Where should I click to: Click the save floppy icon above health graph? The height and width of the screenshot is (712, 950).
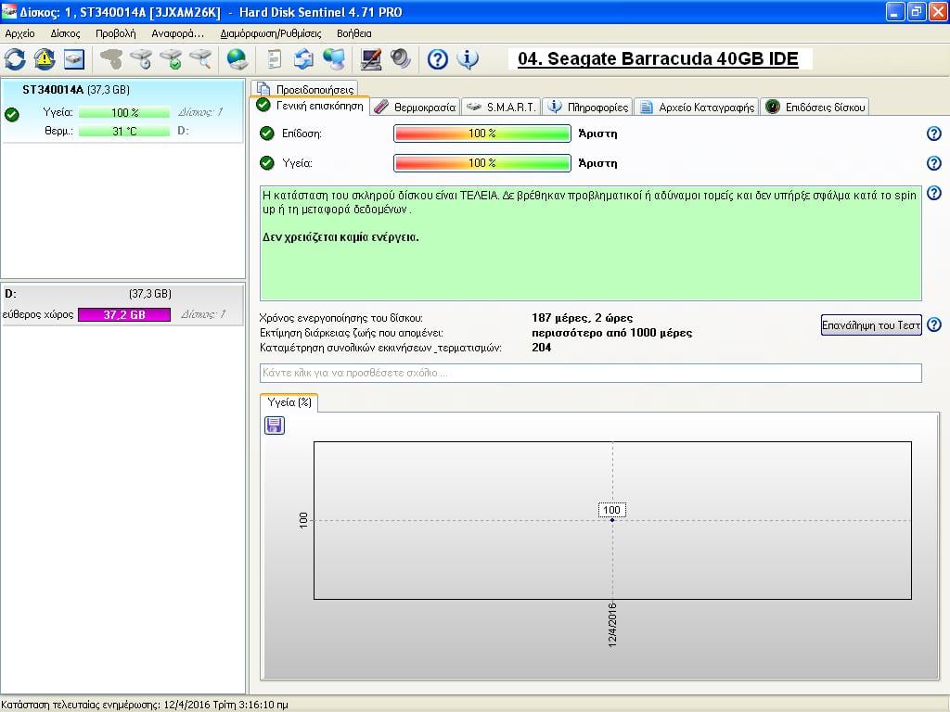(x=275, y=426)
